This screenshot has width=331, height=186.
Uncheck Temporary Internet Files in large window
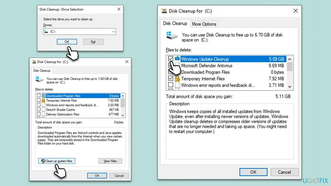click(x=171, y=79)
